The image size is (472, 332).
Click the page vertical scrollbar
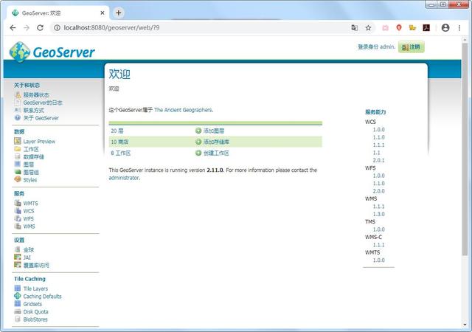(465, 149)
